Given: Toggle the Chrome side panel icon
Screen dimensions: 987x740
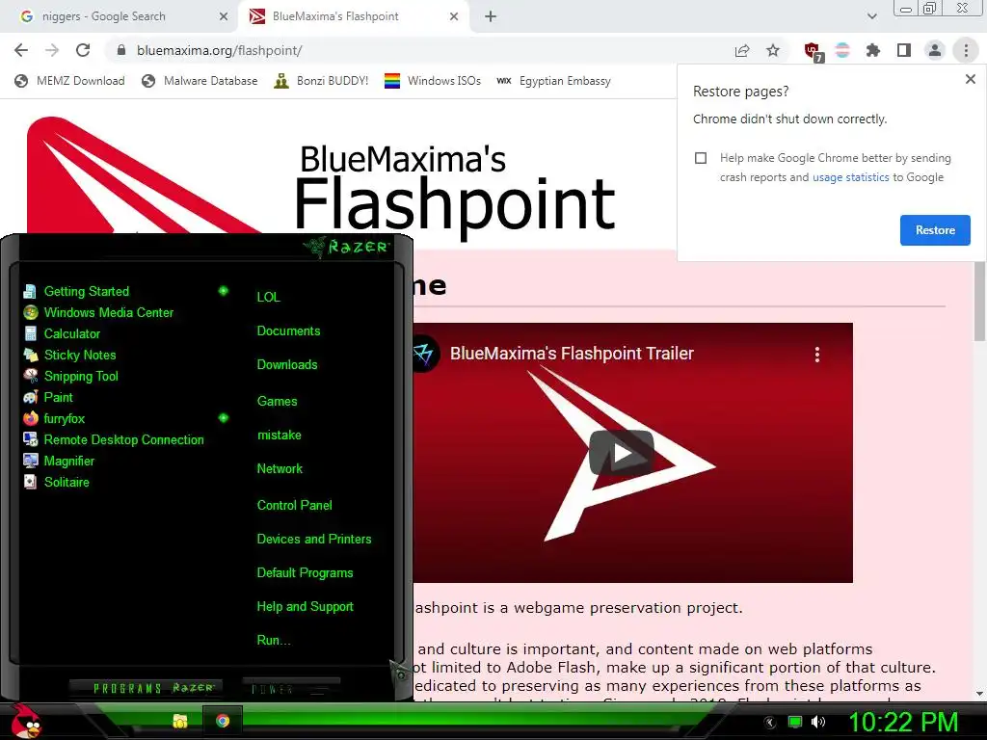Looking at the screenshot, I should pos(904,50).
